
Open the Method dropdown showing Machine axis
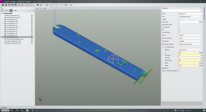coord(190,50)
